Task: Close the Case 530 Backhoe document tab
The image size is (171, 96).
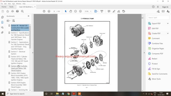Action: pyautogui.click(x=35, y=7)
